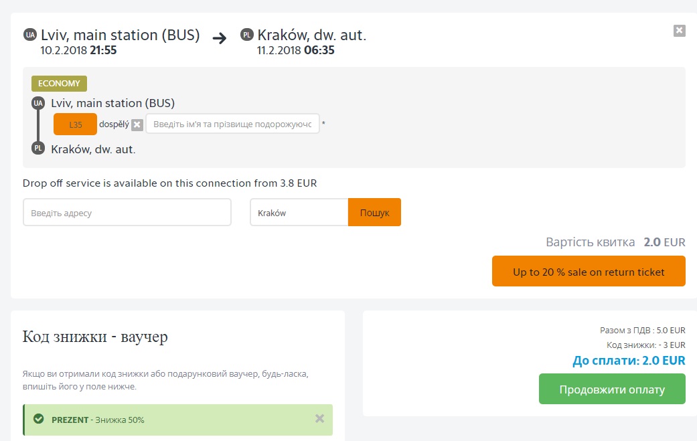
Task: Click the ECONOMY class badge
Action: click(x=59, y=84)
